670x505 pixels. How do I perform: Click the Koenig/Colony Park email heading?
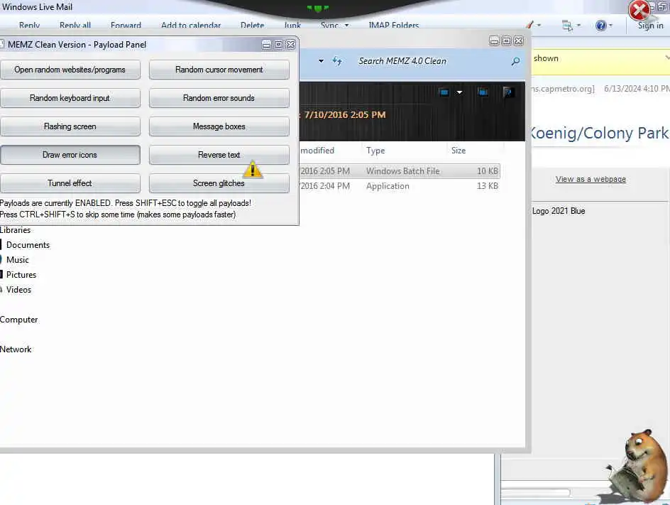pyautogui.click(x=599, y=133)
